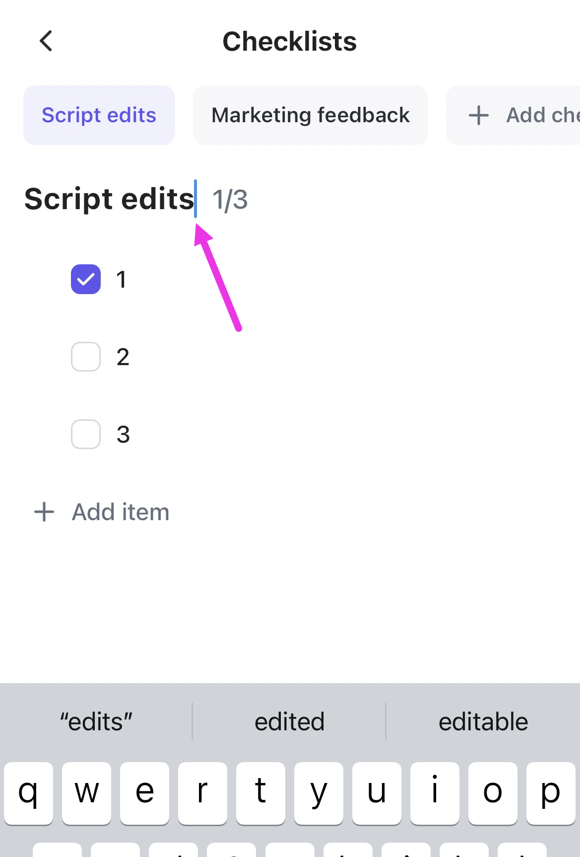Uncheck the checkbox for item 1

tap(86, 279)
